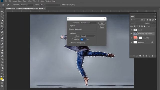This screenshot has height=90, width=160.
Task: Hide the pexels photo layer
Action: (x=131, y=34)
